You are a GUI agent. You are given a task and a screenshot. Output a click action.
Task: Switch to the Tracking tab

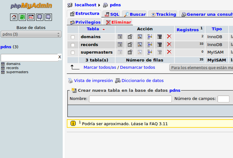[x=163, y=14]
